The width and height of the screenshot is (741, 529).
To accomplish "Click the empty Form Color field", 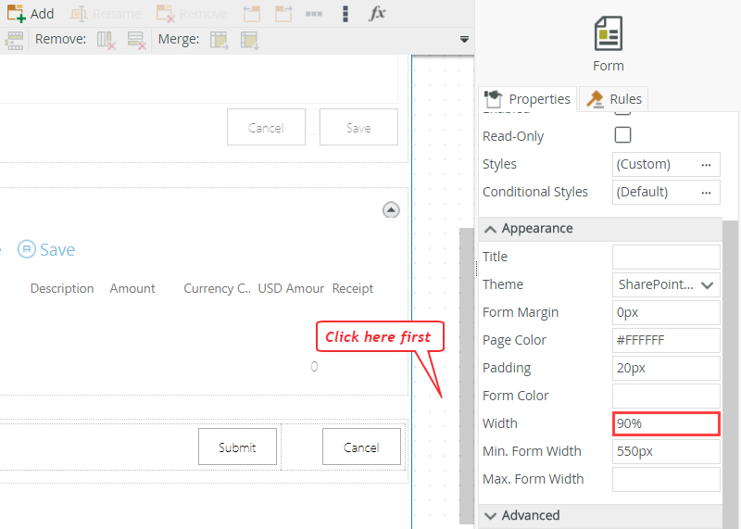I will [666, 396].
